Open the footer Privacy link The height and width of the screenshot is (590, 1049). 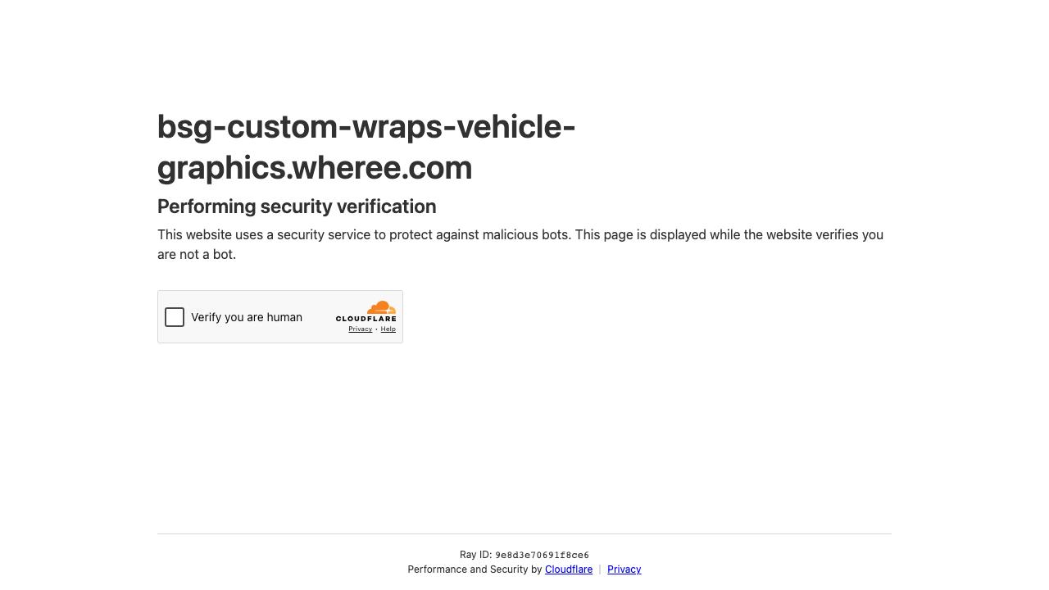(624, 570)
